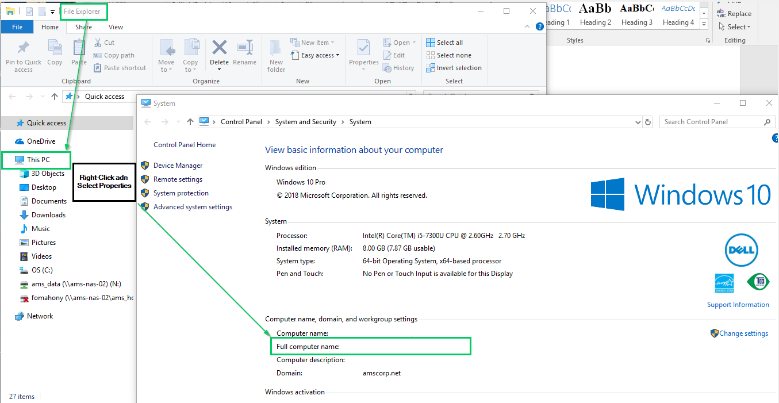Click Paste shortcut
The width and height of the screenshot is (779, 403).
coord(120,68)
